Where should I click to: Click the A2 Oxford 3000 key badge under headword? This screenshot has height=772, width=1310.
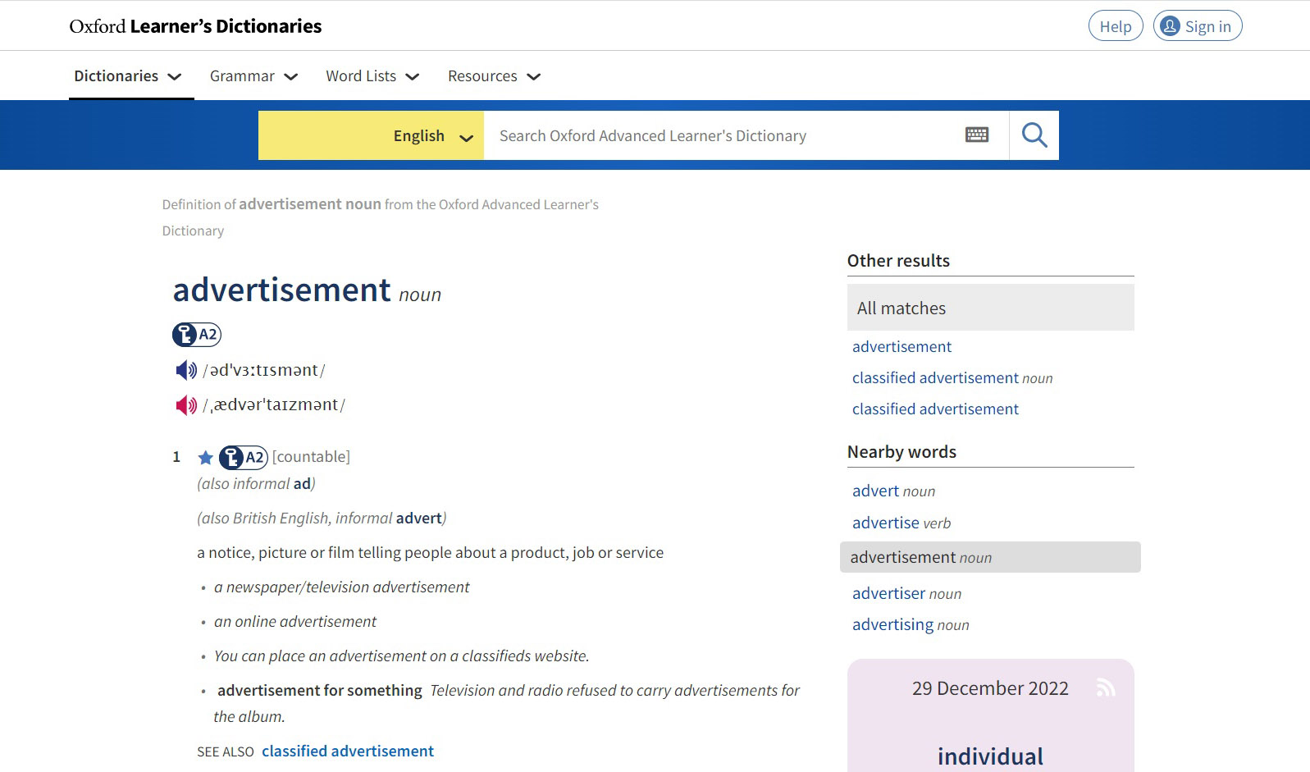click(x=197, y=334)
